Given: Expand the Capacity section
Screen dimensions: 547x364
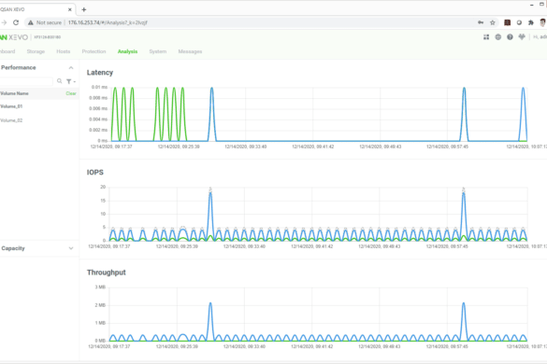Looking at the screenshot, I should click(71, 248).
